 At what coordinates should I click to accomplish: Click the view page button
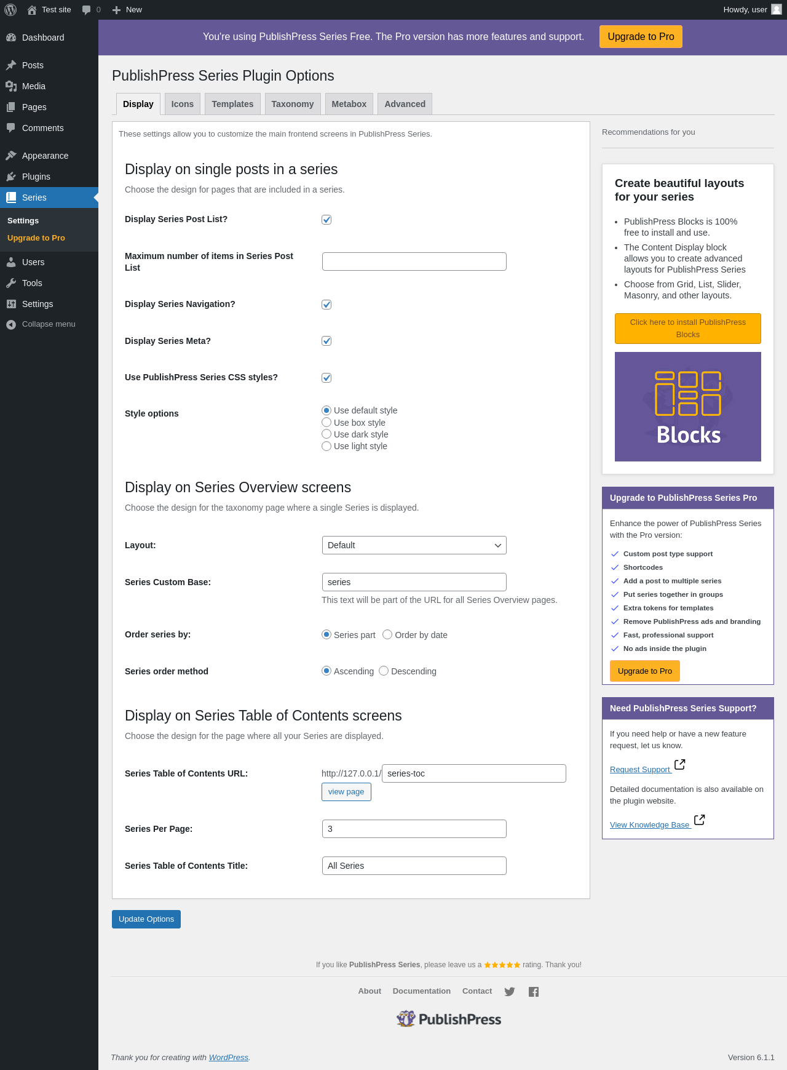pyautogui.click(x=346, y=792)
